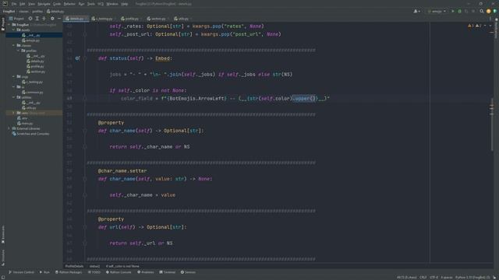Click the Expand All icon in Project panel
The image size is (499, 280).
(37, 19)
